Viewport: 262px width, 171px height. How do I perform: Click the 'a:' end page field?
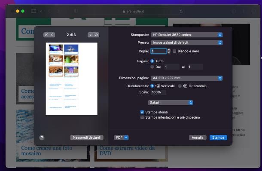tap(195, 67)
